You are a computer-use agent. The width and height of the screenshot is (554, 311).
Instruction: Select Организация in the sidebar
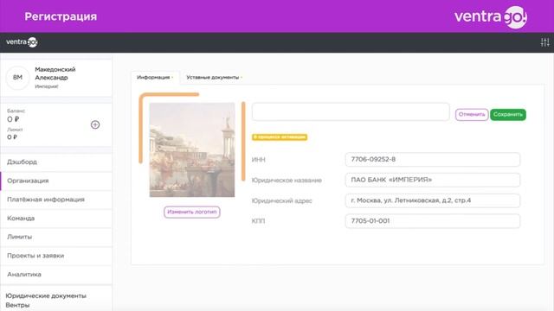point(56,181)
